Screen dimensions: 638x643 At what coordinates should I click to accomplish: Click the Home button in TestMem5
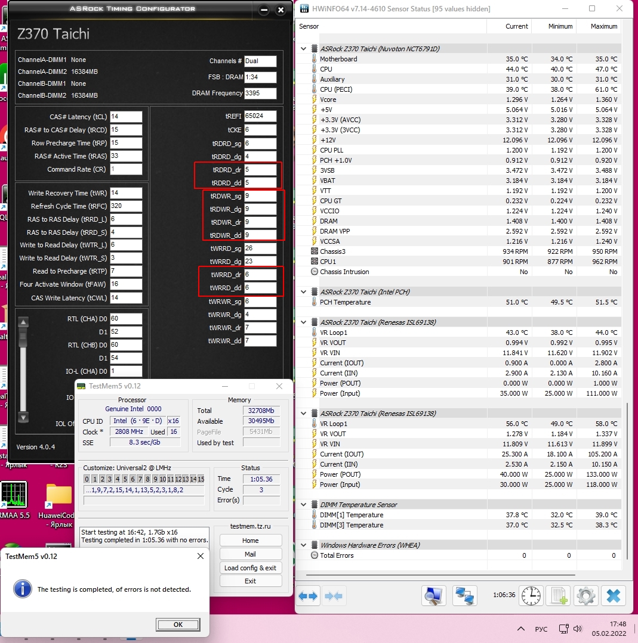click(251, 541)
